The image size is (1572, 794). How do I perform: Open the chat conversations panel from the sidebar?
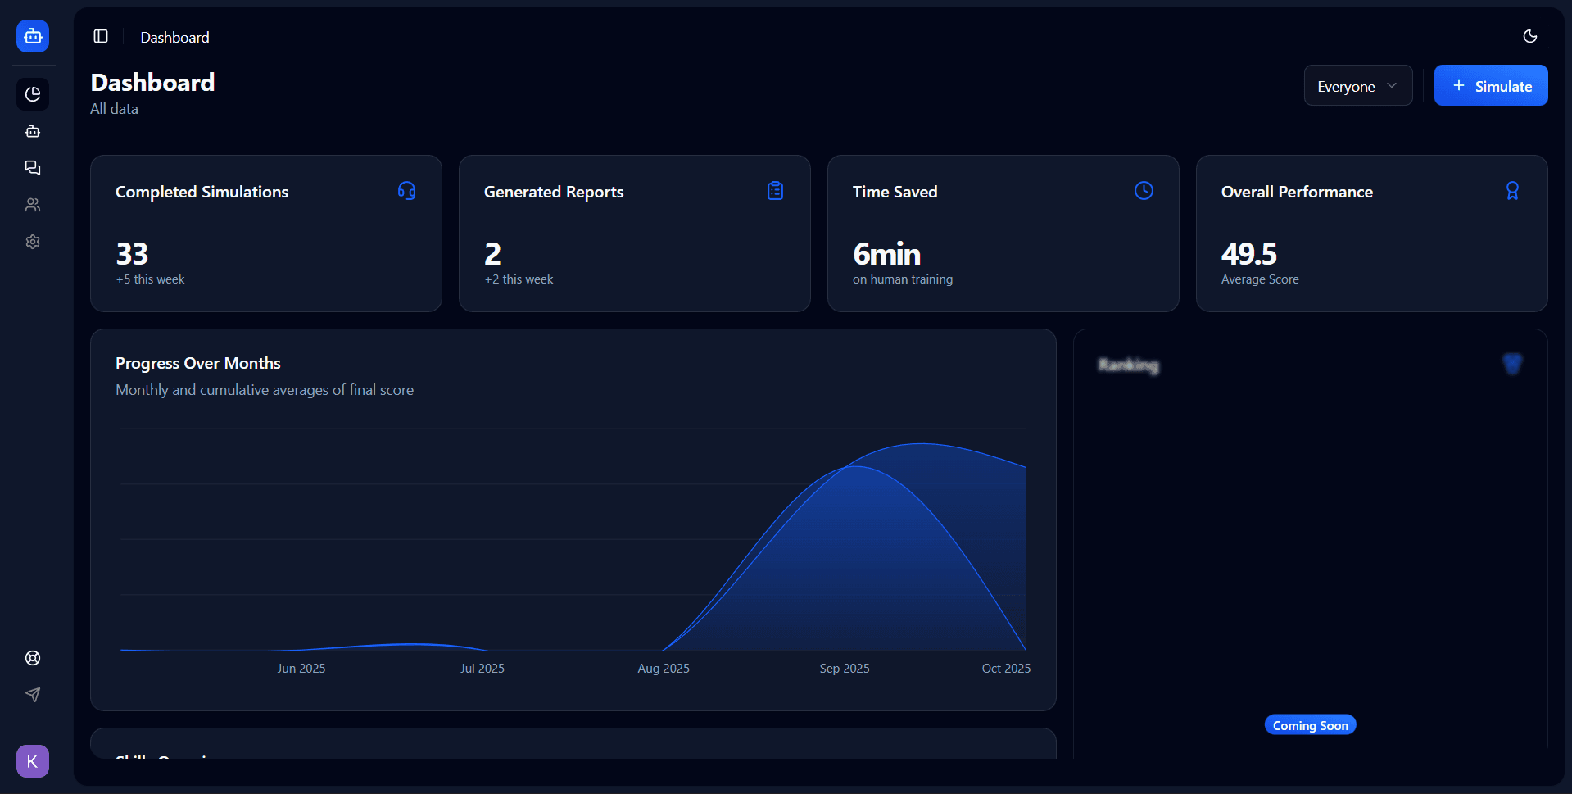pyautogui.click(x=33, y=168)
